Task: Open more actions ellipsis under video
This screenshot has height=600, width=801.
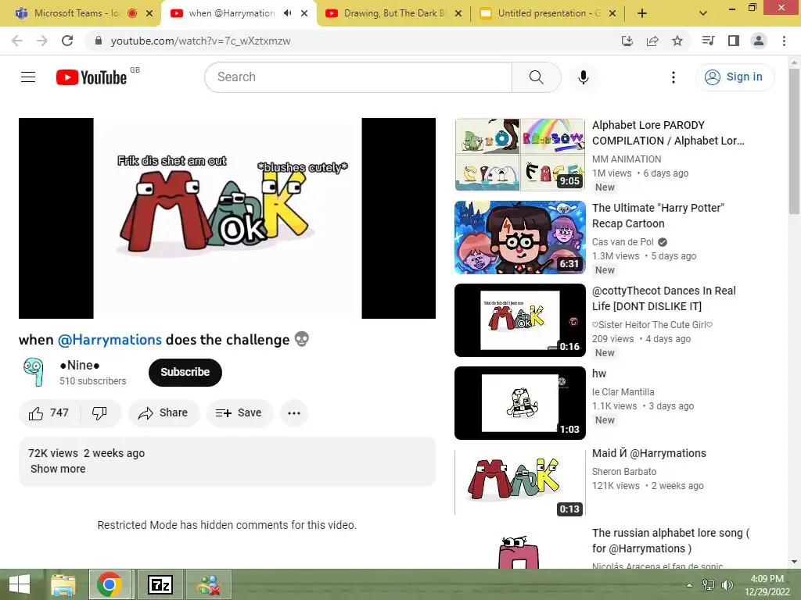Action: 294,412
